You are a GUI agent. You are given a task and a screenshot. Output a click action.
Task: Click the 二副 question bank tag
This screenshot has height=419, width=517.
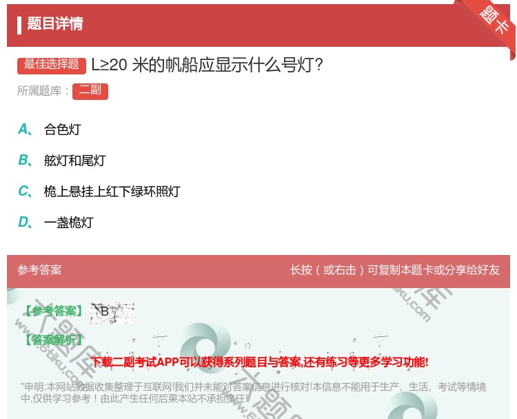[90, 91]
